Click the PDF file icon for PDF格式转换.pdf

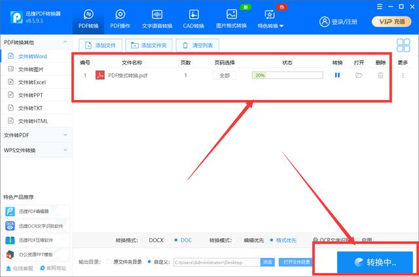click(100, 75)
